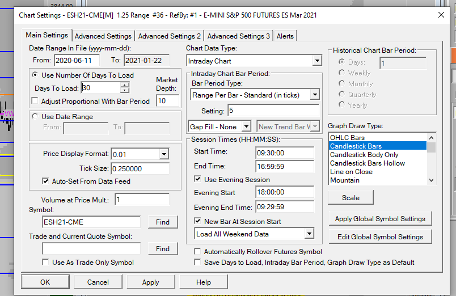456x296 pixels.
Task: Open Help for chart settings
Action: tap(204, 282)
